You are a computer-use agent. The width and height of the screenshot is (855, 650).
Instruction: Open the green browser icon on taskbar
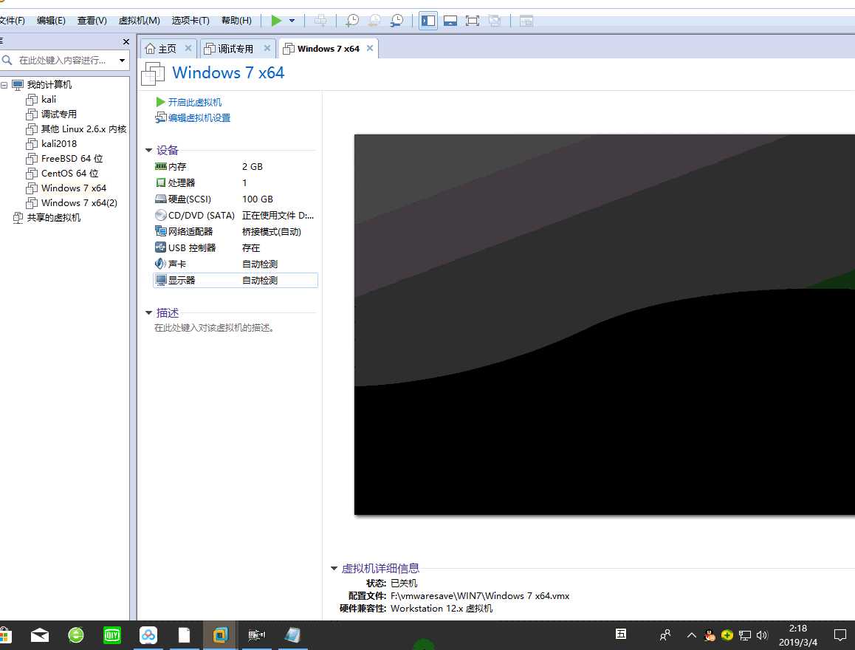point(76,635)
